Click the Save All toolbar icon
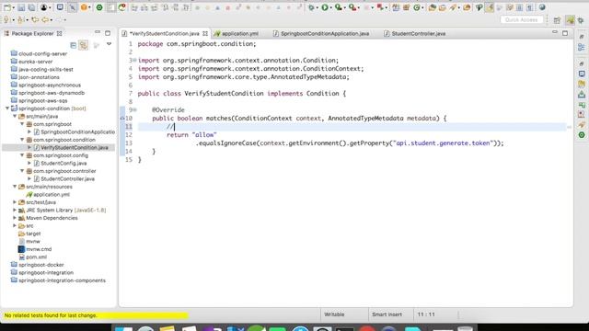 pos(31,7)
